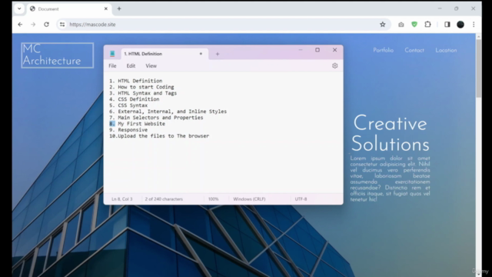492x277 pixels.
Task: Click the camera screenshot extension icon
Action: pyautogui.click(x=401, y=25)
